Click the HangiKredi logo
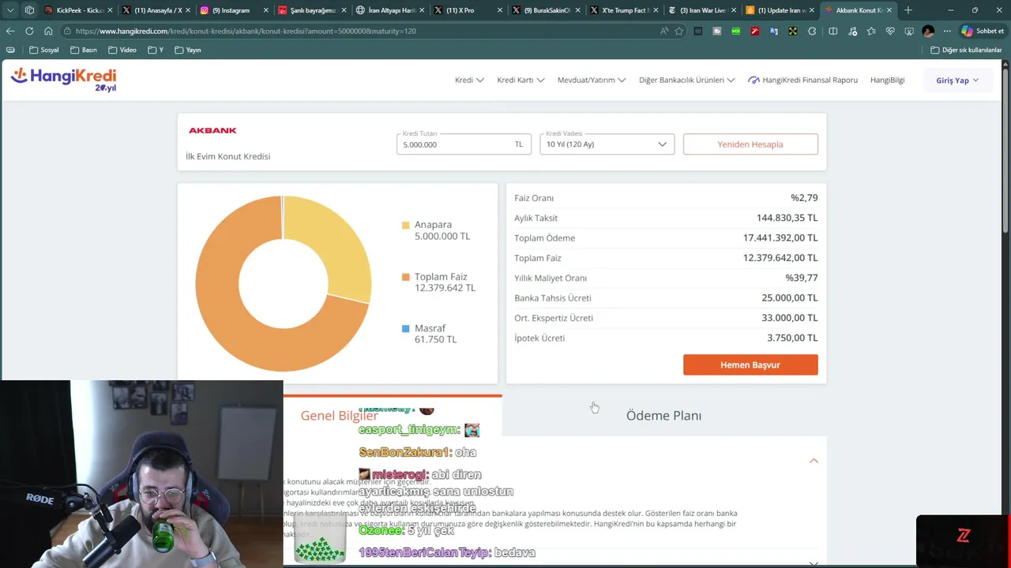1011x568 pixels. (63, 79)
